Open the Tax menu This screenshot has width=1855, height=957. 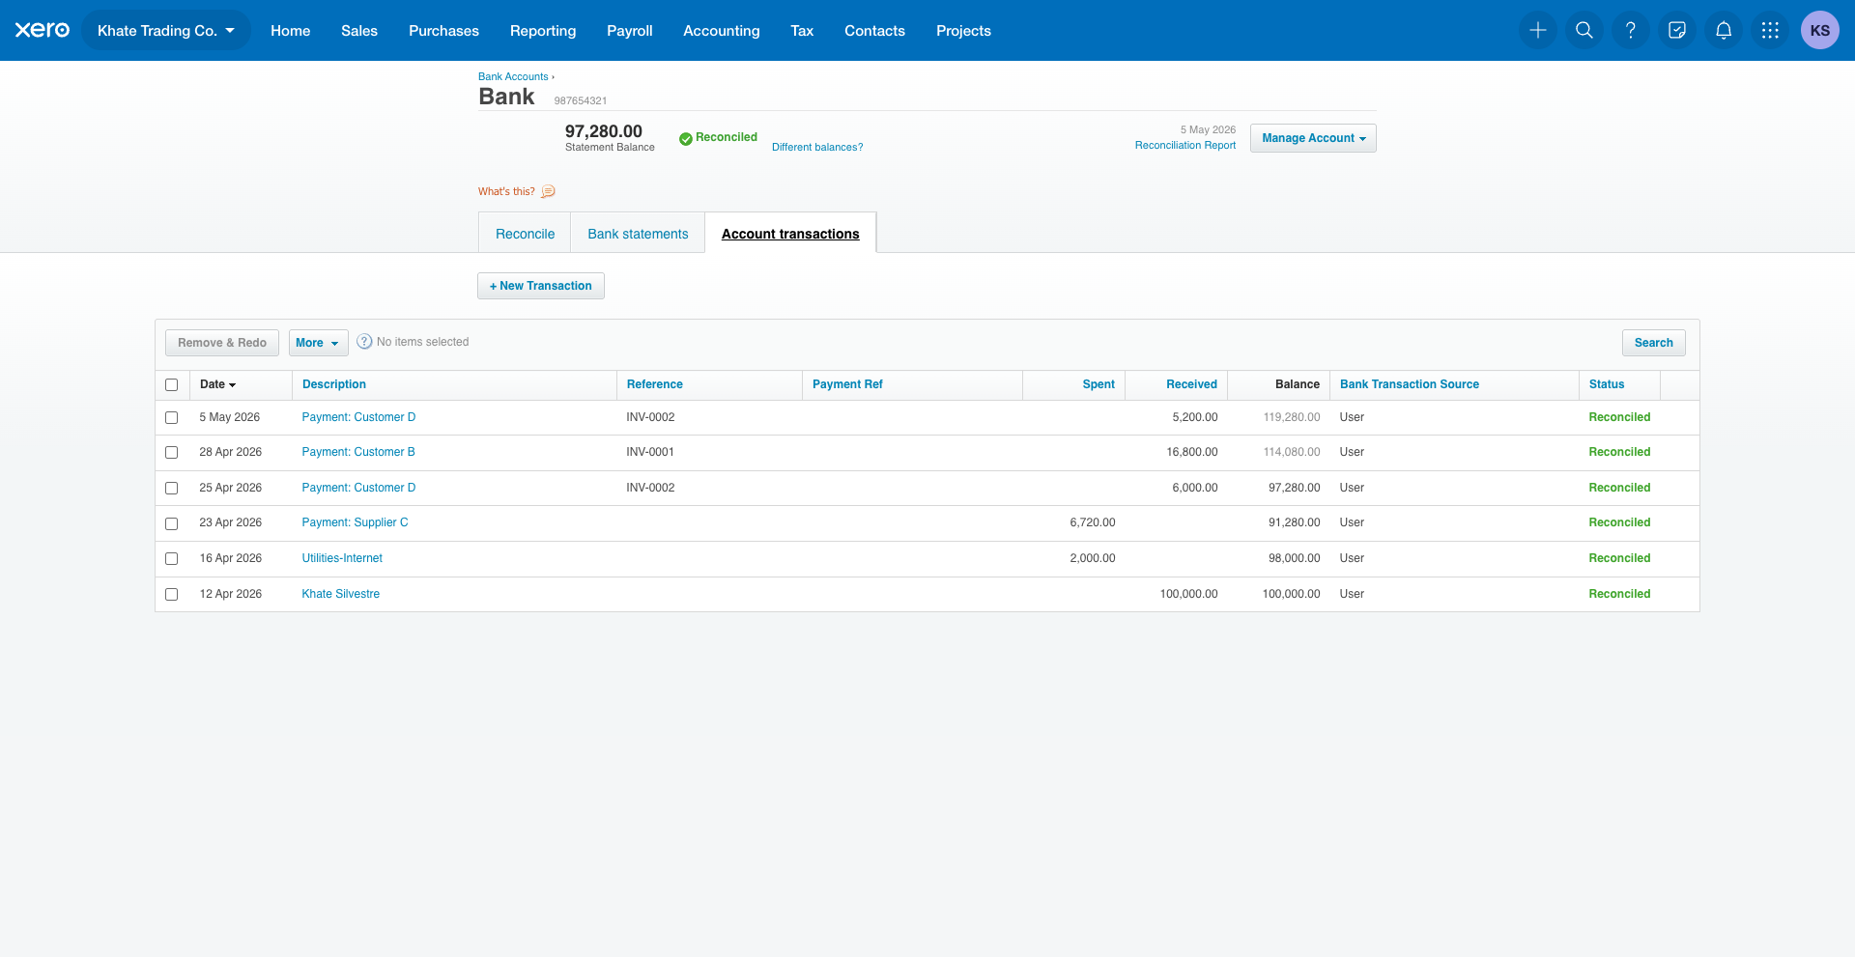click(x=802, y=30)
